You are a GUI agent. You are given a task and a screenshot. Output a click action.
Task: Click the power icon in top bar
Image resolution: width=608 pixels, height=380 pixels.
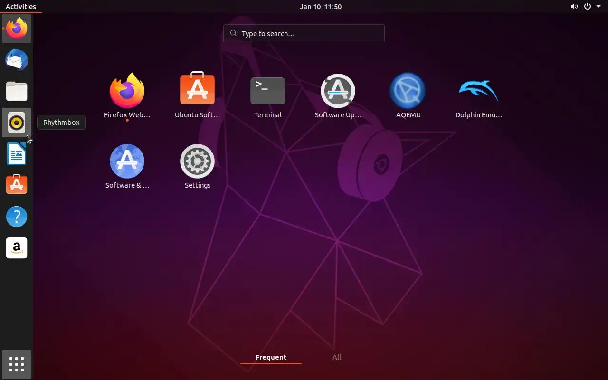point(588,6)
